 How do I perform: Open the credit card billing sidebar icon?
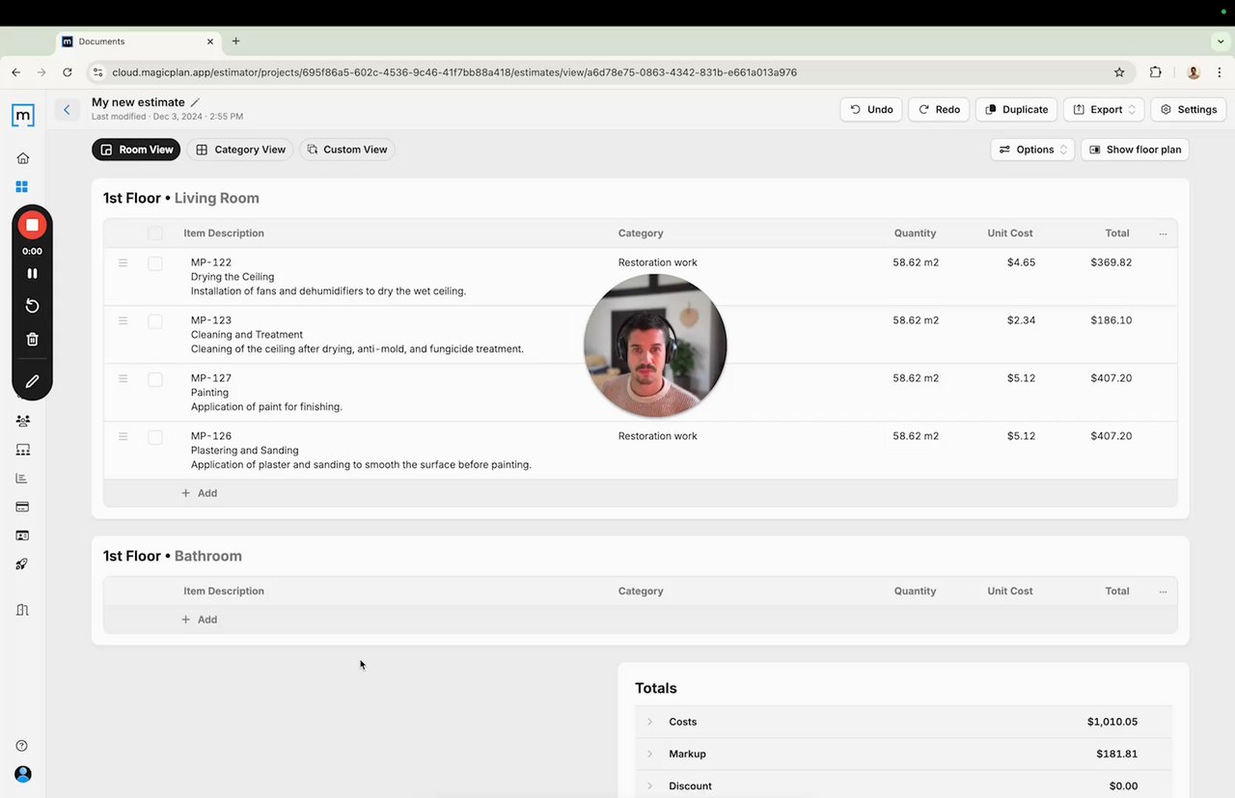click(x=22, y=507)
